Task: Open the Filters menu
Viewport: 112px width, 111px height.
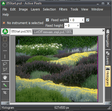Action: pyautogui.click(x=63, y=9)
